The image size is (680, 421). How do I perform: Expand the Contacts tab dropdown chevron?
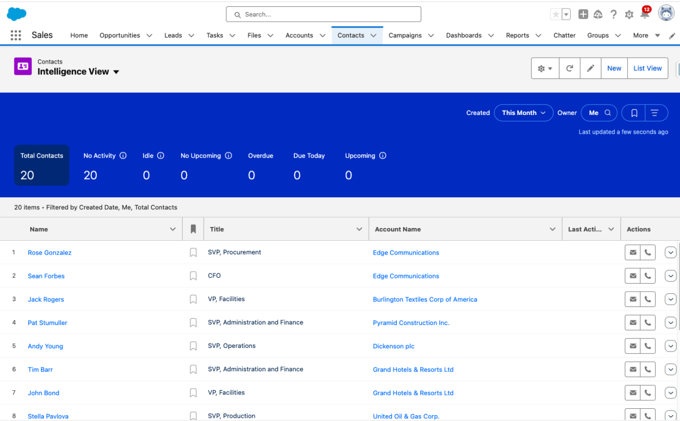coord(373,36)
